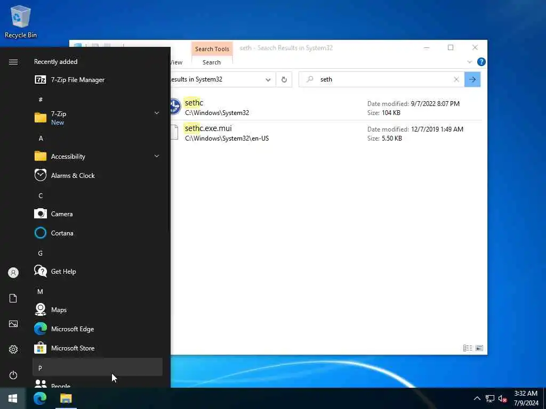This screenshot has width=546, height=409.
Task: Open Settings gear in Start sidebar
Action: pyautogui.click(x=13, y=349)
